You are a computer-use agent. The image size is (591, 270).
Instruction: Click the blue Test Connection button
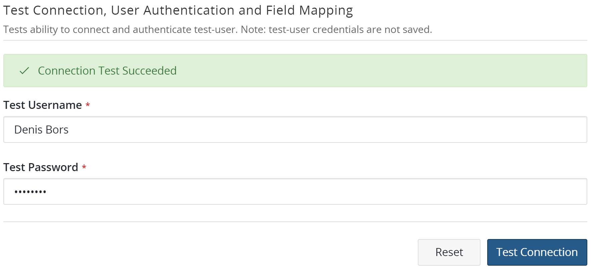click(x=537, y=252)
